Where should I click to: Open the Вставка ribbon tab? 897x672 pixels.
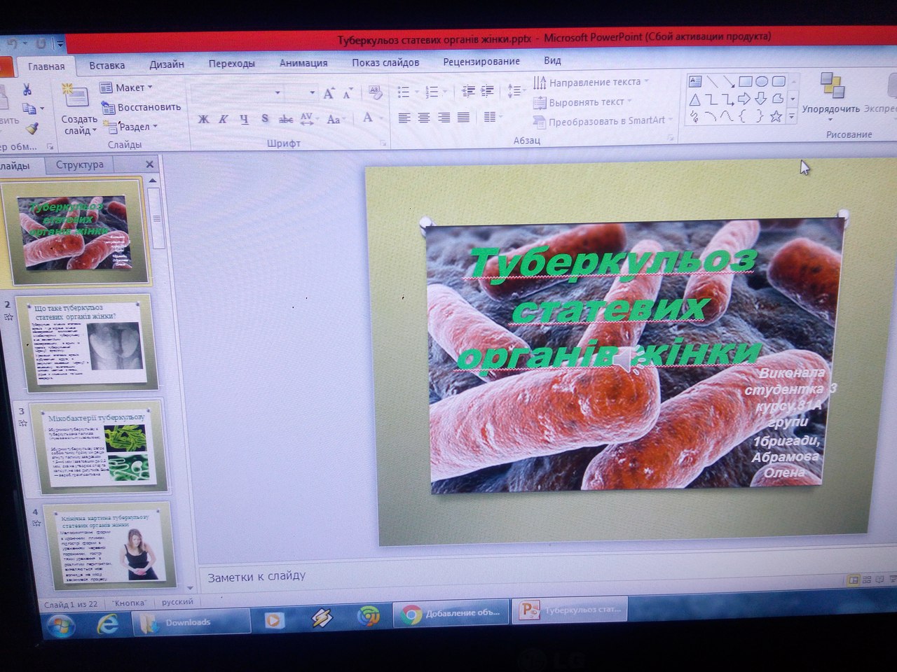tap(107, 65)
